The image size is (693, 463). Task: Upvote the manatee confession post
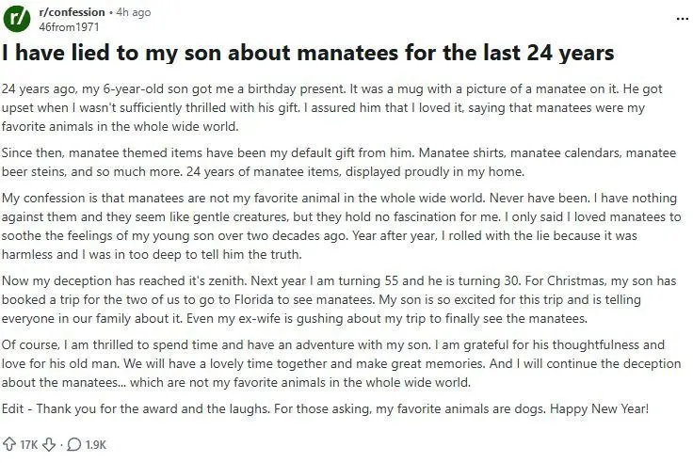pos(9,444)
